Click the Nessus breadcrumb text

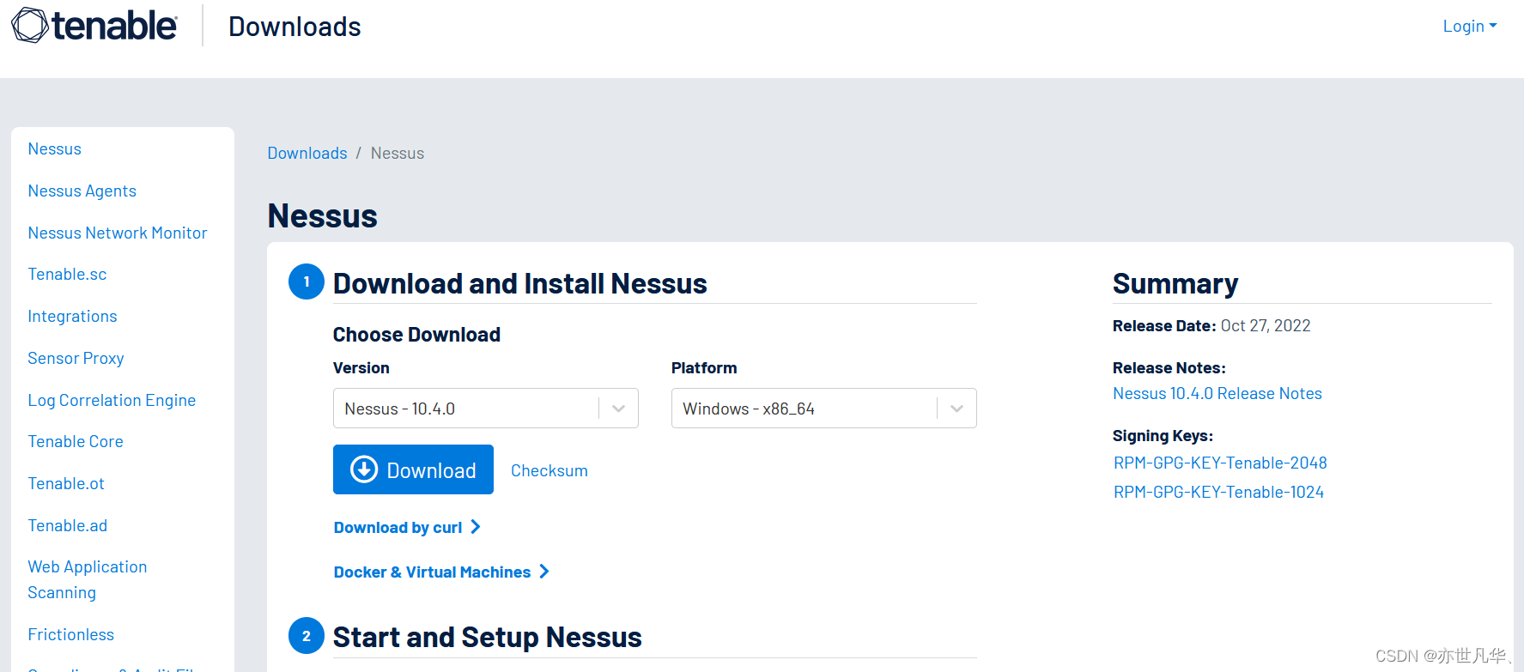click(x=398, y=154)
